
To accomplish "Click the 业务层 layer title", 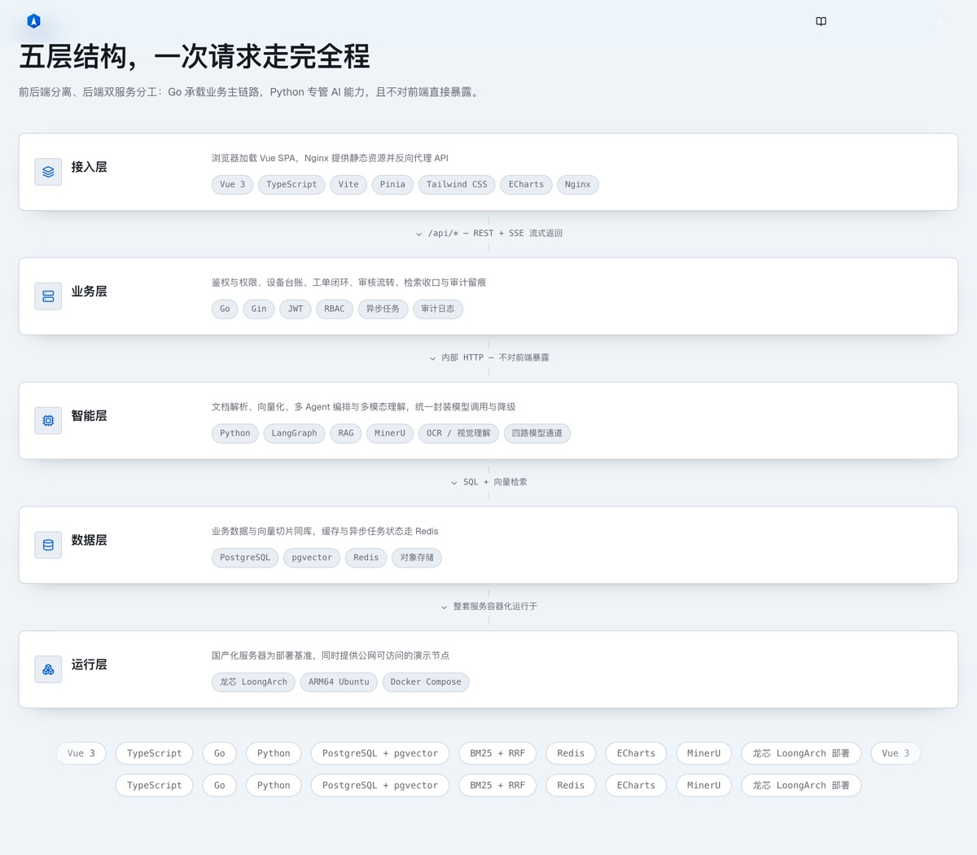I will pyautogui.click(x=89, y=292).
